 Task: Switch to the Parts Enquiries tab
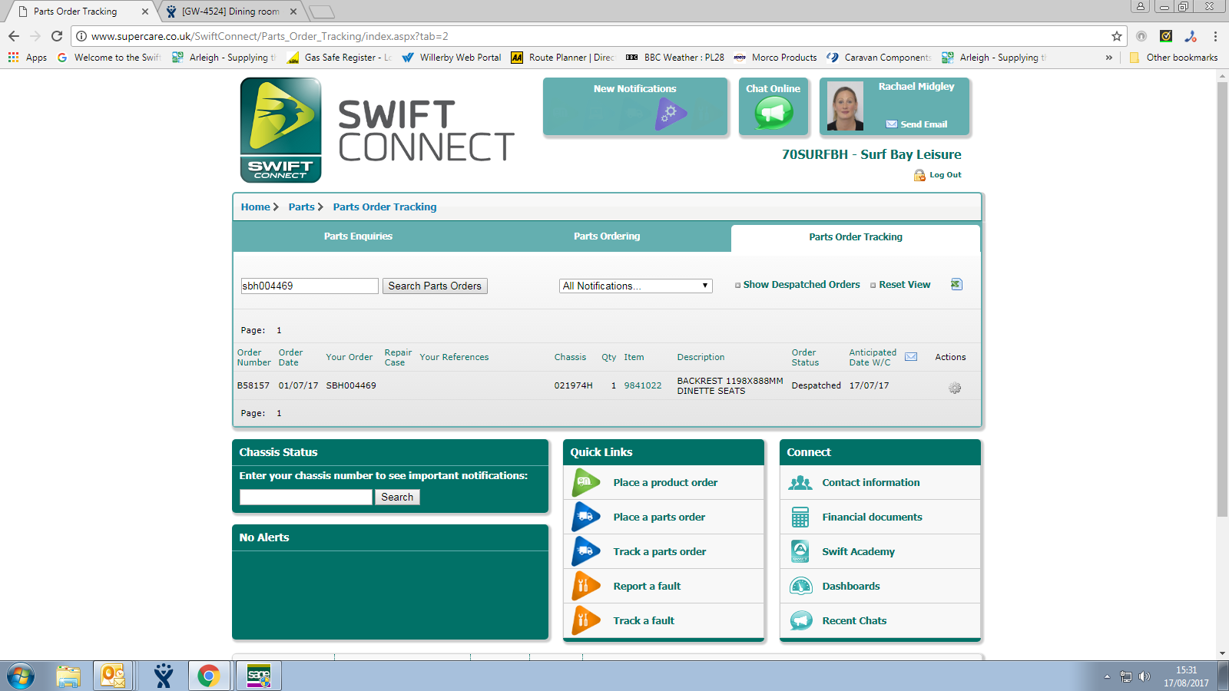pyautogui.click(x=358, y=236)
